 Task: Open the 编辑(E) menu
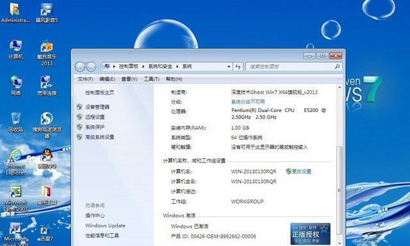[x=107, y=79]
